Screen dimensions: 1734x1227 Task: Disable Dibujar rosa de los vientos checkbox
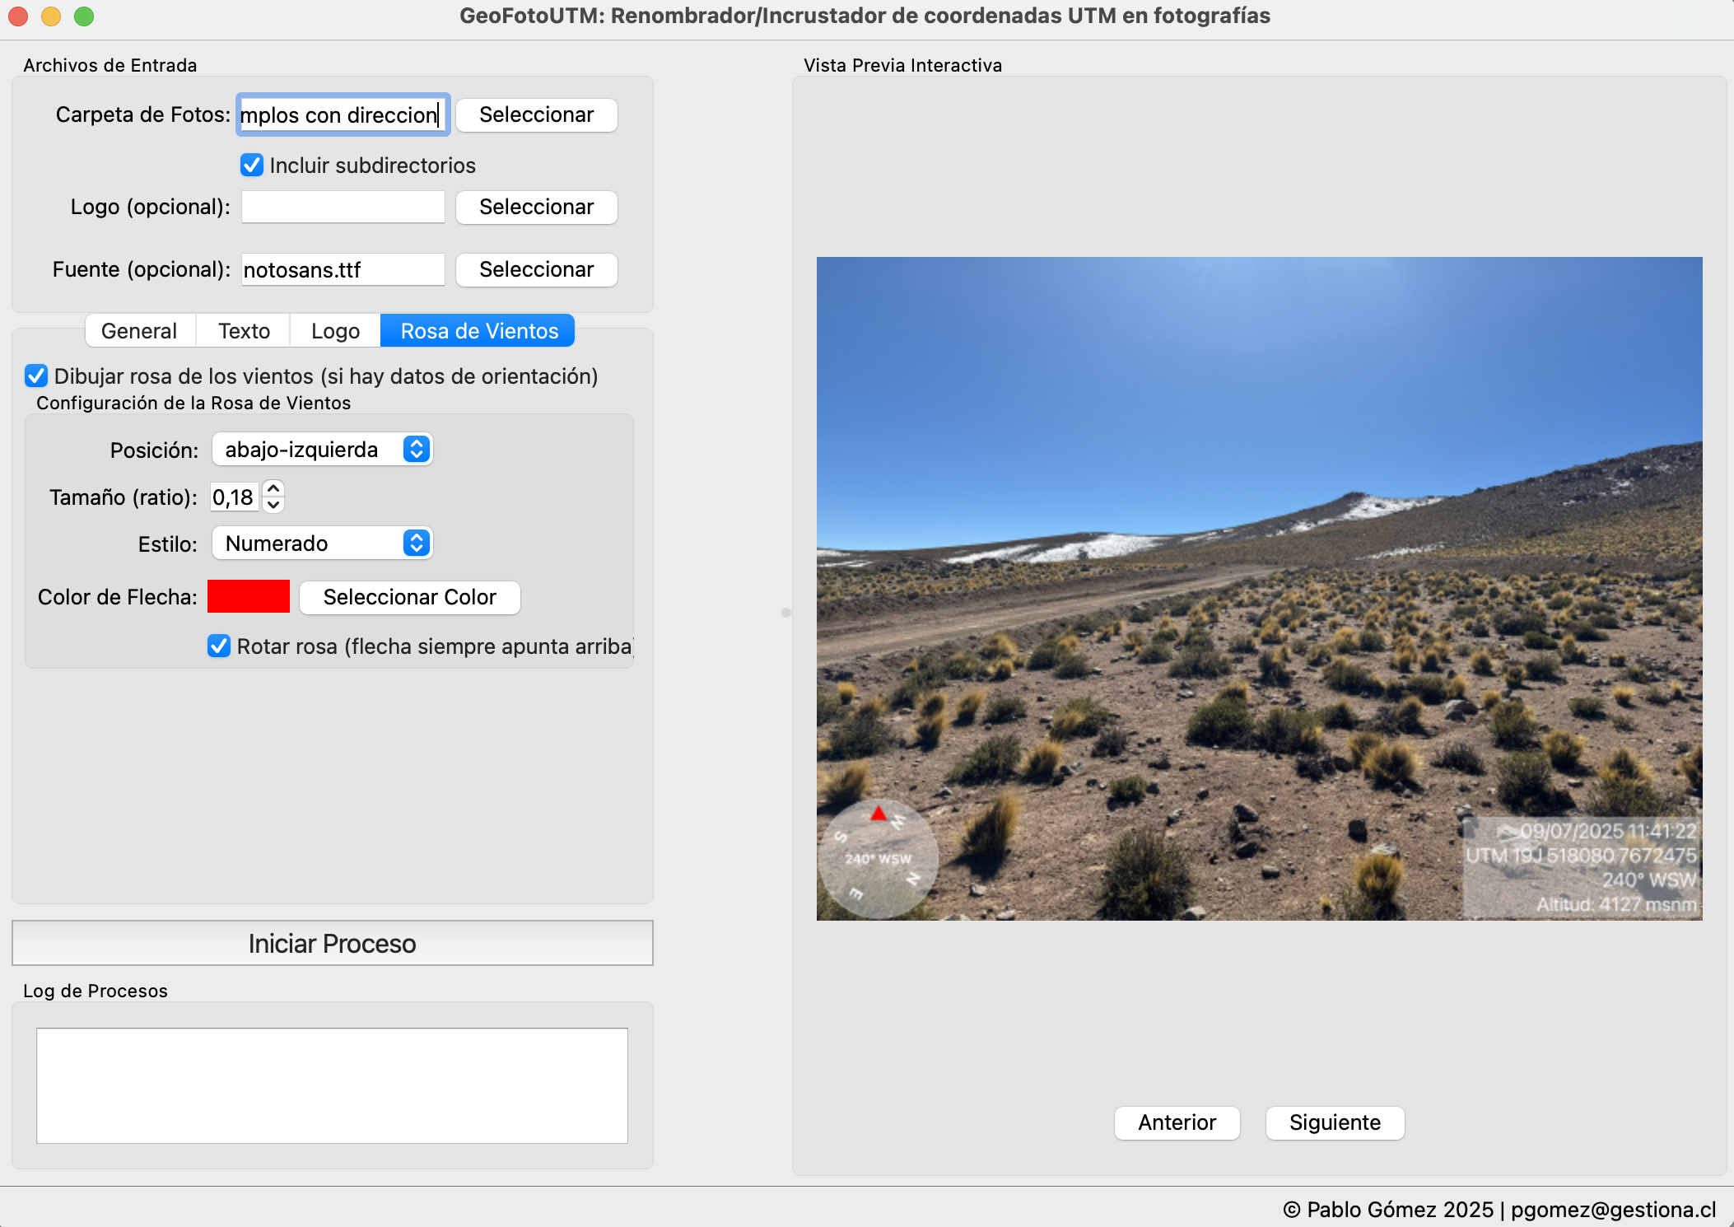[36, 376]
